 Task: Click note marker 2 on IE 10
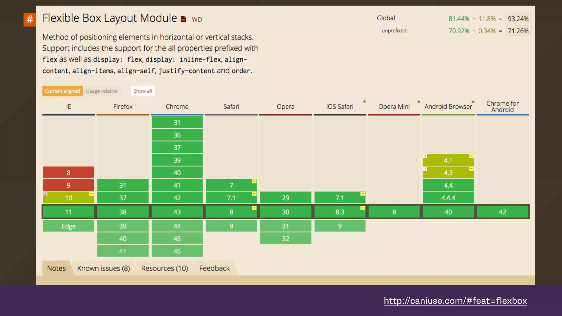point(46,194)
